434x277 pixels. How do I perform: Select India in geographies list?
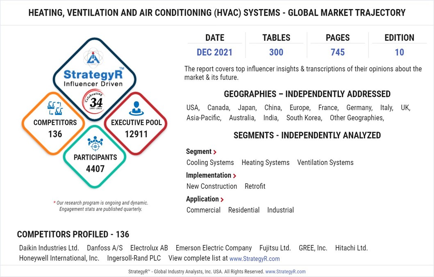coord(271,118)
